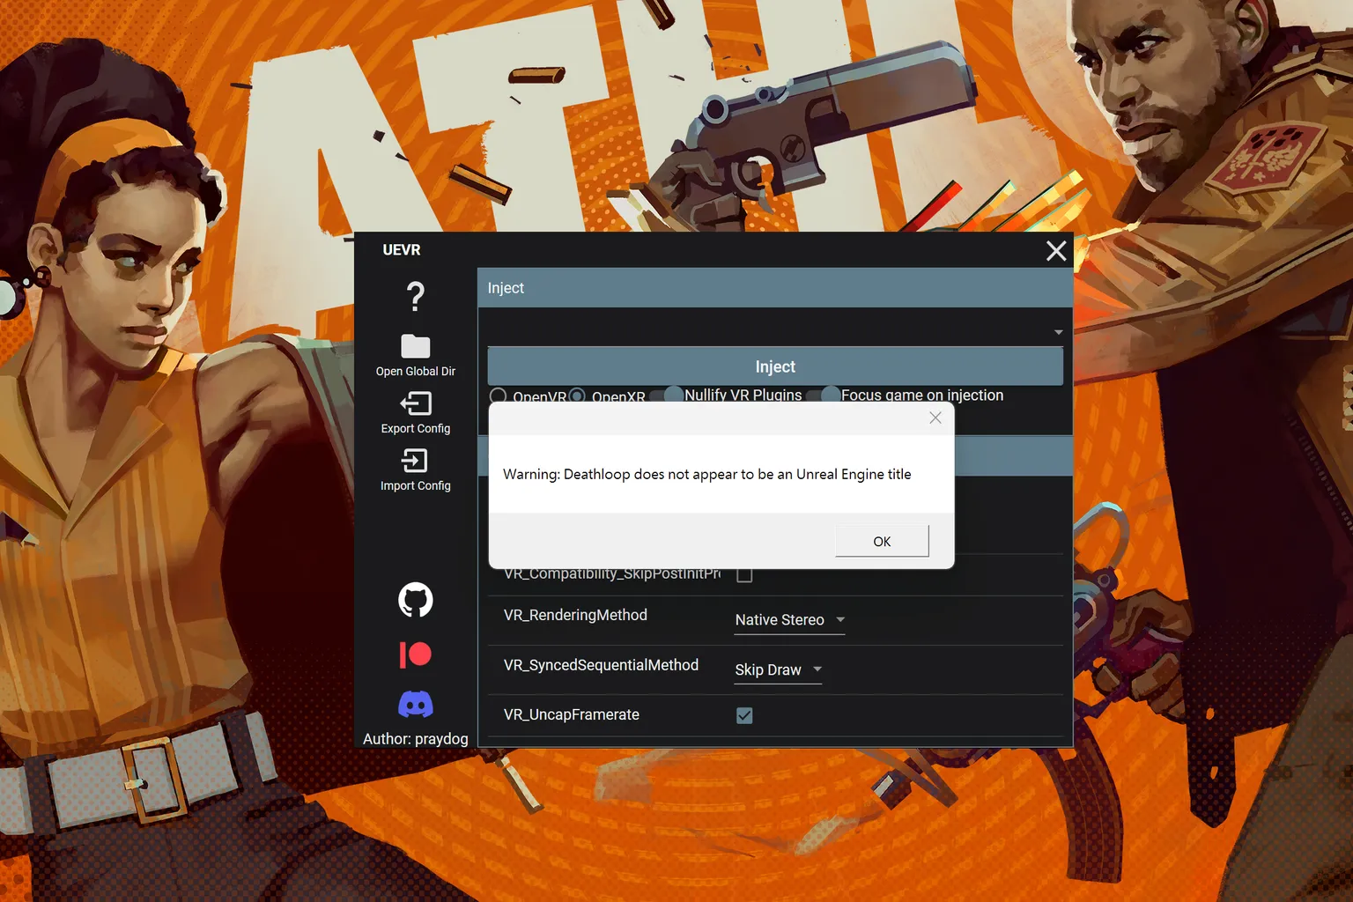Open the VR_RenderingMethod Native Stereo dropdown
Viewport: 1353px width, 902px height.
click(x=790, y=620)
